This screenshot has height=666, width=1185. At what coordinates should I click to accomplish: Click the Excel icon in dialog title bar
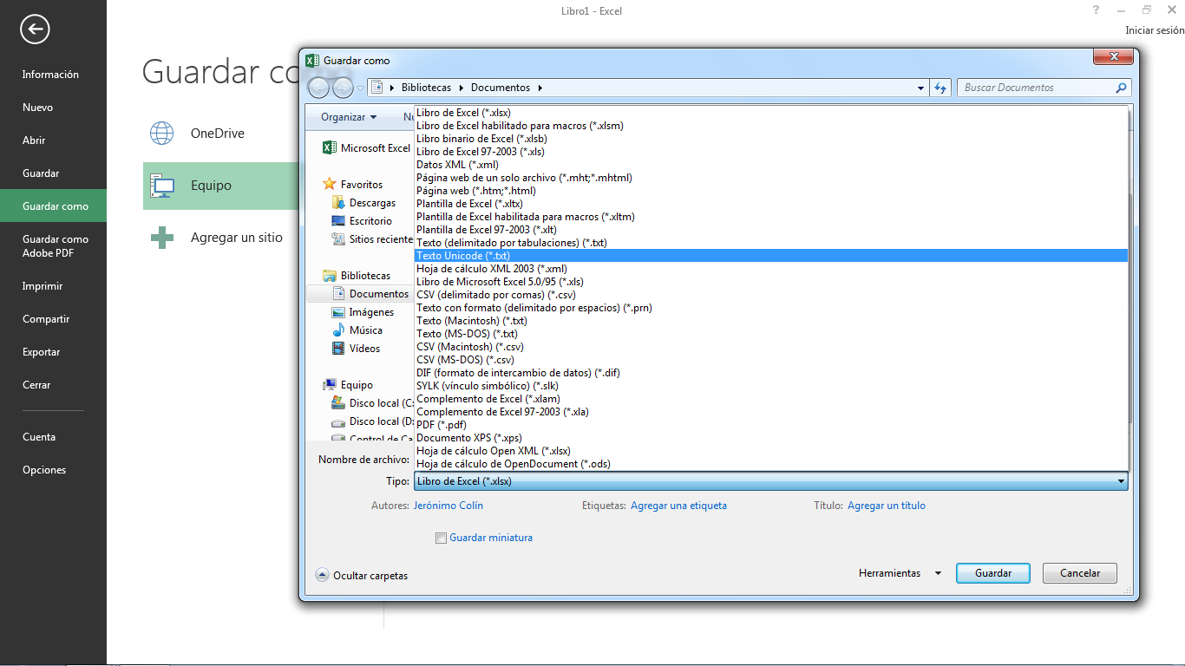click(x=312, y=61)
